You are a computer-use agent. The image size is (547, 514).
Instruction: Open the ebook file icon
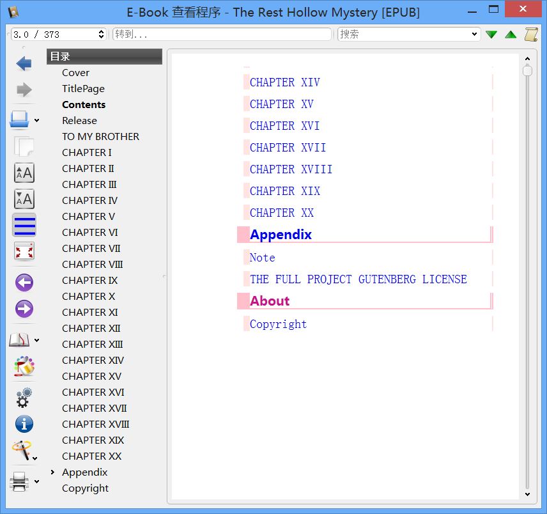[20, 120]
